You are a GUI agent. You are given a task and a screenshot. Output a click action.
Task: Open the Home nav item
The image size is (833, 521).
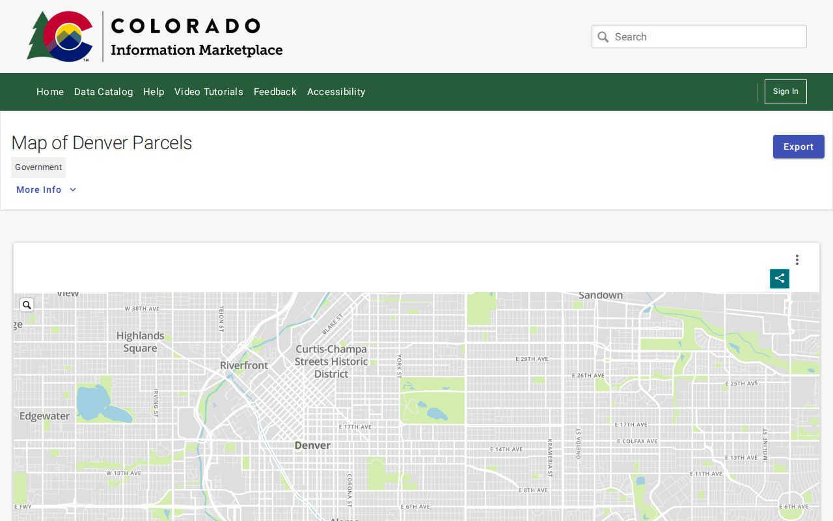click(50, 92)
